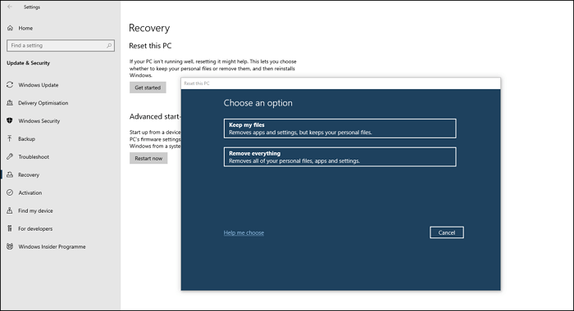The image size is (574, 311).
Task: Click the Recovery page heading
Action: (x=149, y=28)
